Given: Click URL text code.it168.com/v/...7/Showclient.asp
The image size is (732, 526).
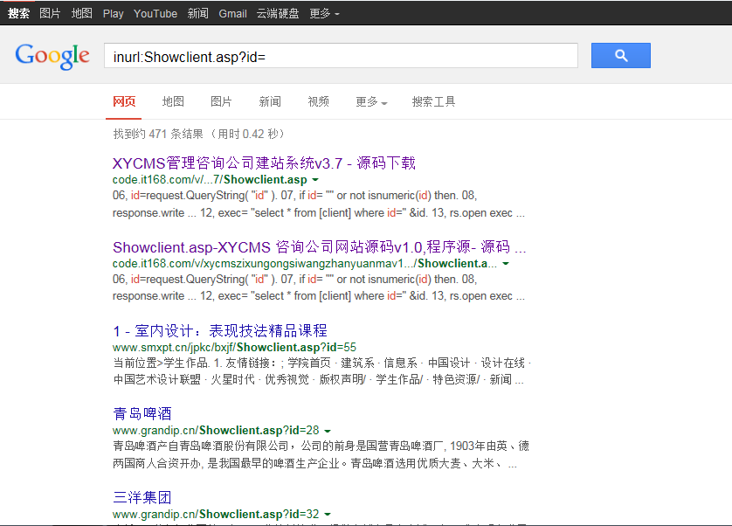Looking at the screenshot, I should (210, 179).
